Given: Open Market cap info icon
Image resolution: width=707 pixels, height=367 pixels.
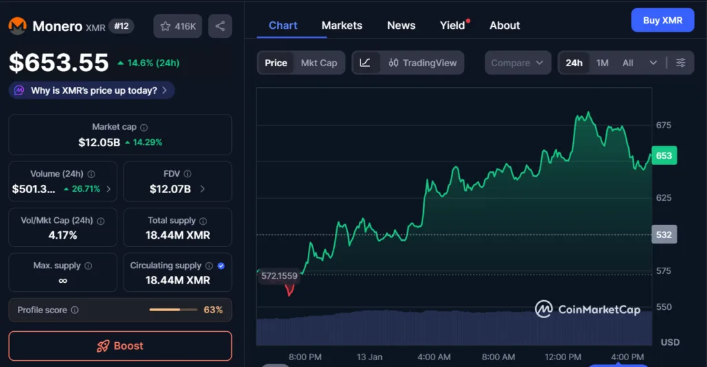Looking at the screenshot, I should [144, 128].
